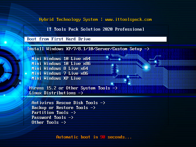This screenshot has height=147, width=196.
Task: Expand Password Tools submenu
Action: (52, 117)
